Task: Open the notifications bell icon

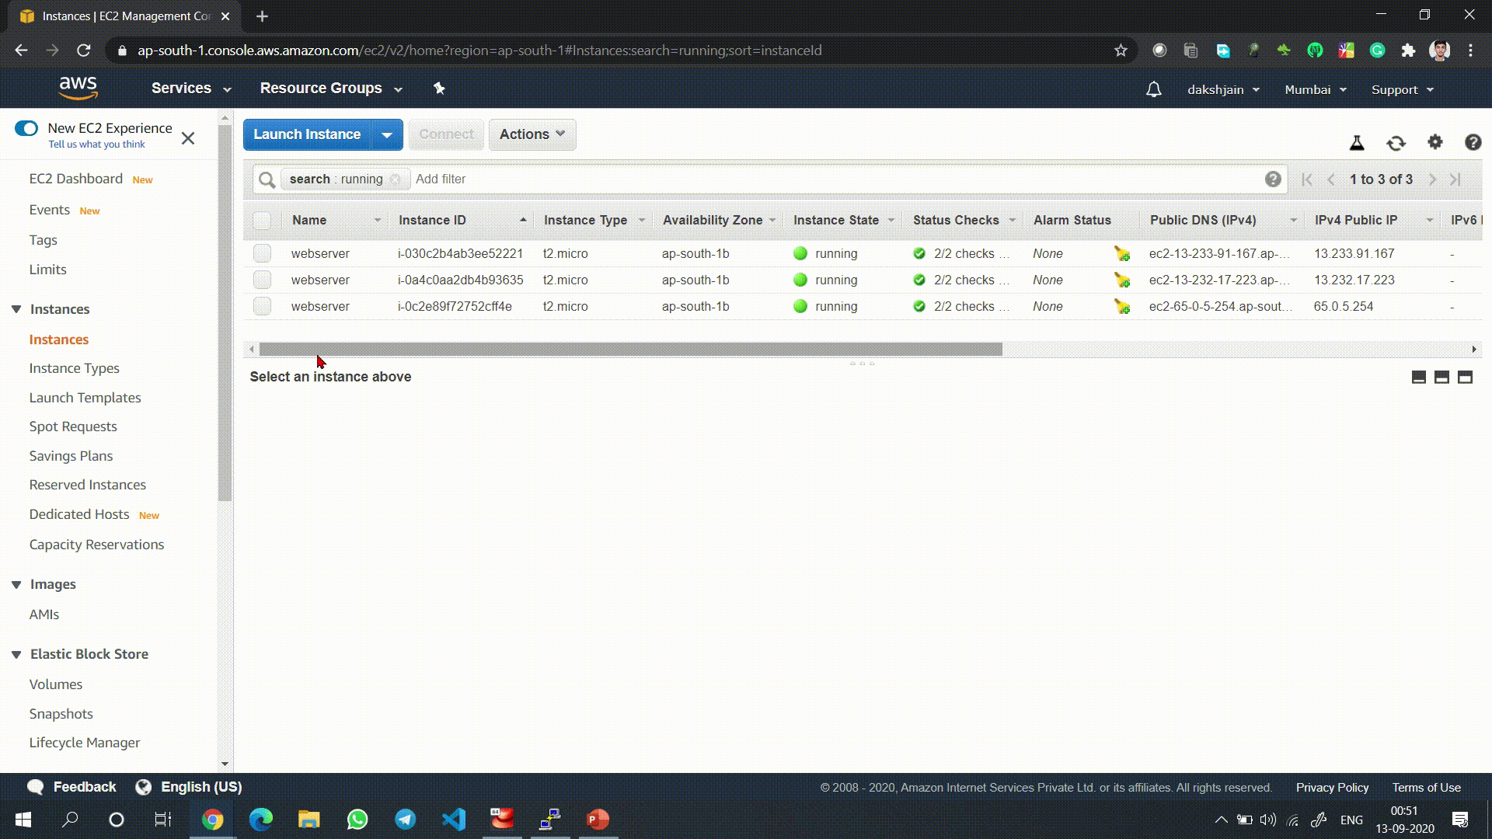Action: [x=1154, y=89]
